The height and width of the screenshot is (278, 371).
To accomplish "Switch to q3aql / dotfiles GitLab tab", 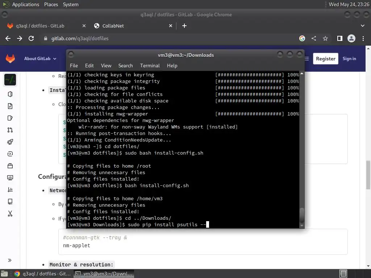I will tap(46, 26).
